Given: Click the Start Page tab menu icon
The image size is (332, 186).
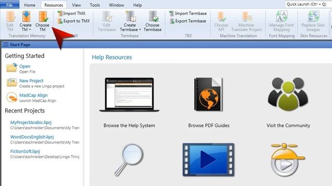Looking at the screenshot, I should tap(6, 45).
